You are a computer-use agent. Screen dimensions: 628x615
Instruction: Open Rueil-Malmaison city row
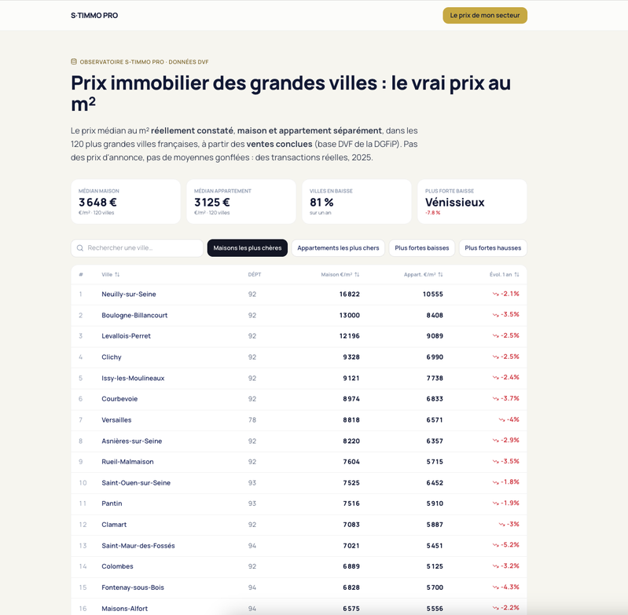click(x=299, y=462)
